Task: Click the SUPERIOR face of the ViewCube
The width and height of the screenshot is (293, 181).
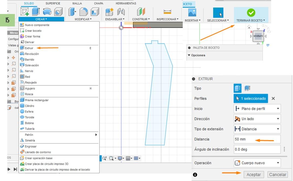Action: (x=258, y=36)
